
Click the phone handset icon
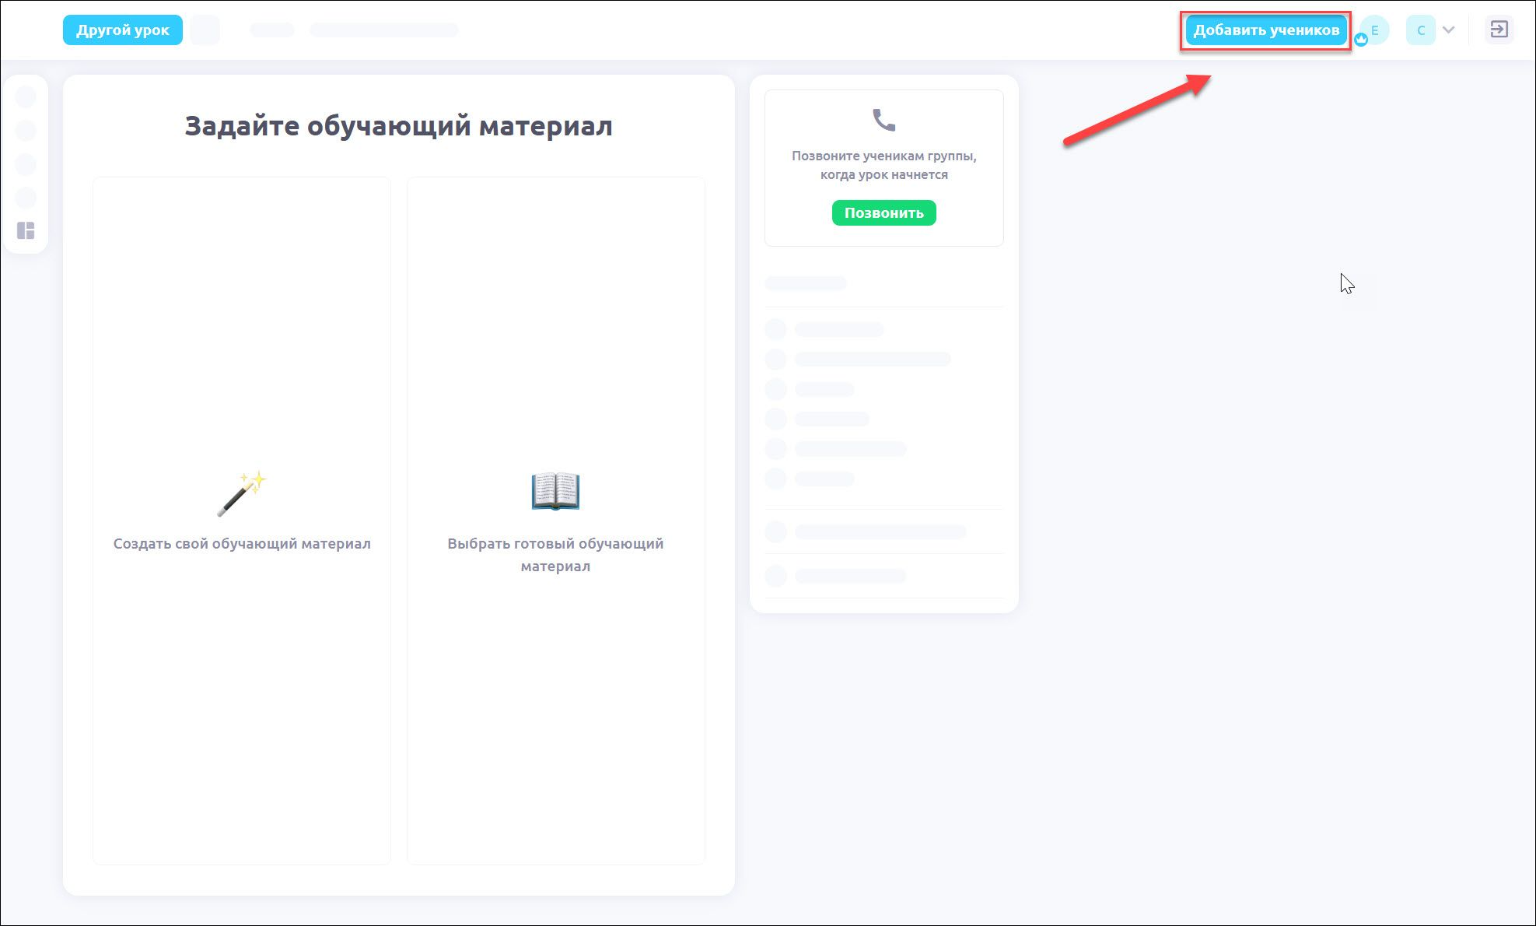click(883, 120)
